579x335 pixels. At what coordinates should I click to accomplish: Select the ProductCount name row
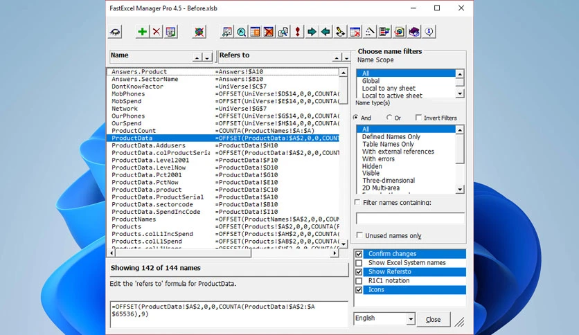pyautogui.click(x=222, y=131)
